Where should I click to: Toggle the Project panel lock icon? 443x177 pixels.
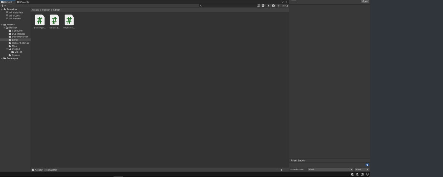pos(283,2)
